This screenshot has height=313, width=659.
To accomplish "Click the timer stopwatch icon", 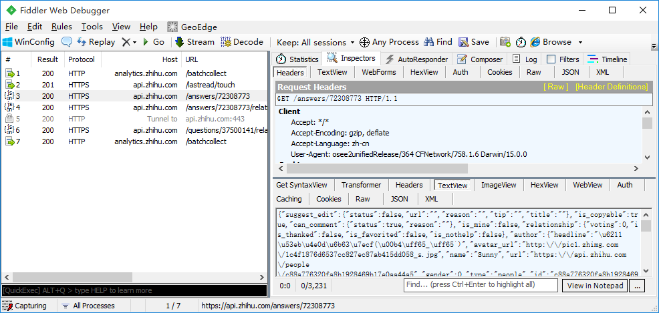I will (x=521, y=42).
